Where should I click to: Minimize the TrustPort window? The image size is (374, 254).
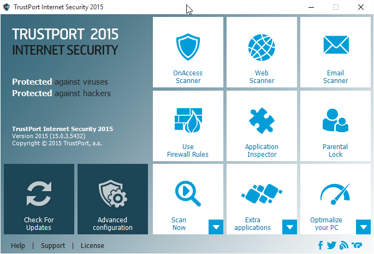[311, 7]
